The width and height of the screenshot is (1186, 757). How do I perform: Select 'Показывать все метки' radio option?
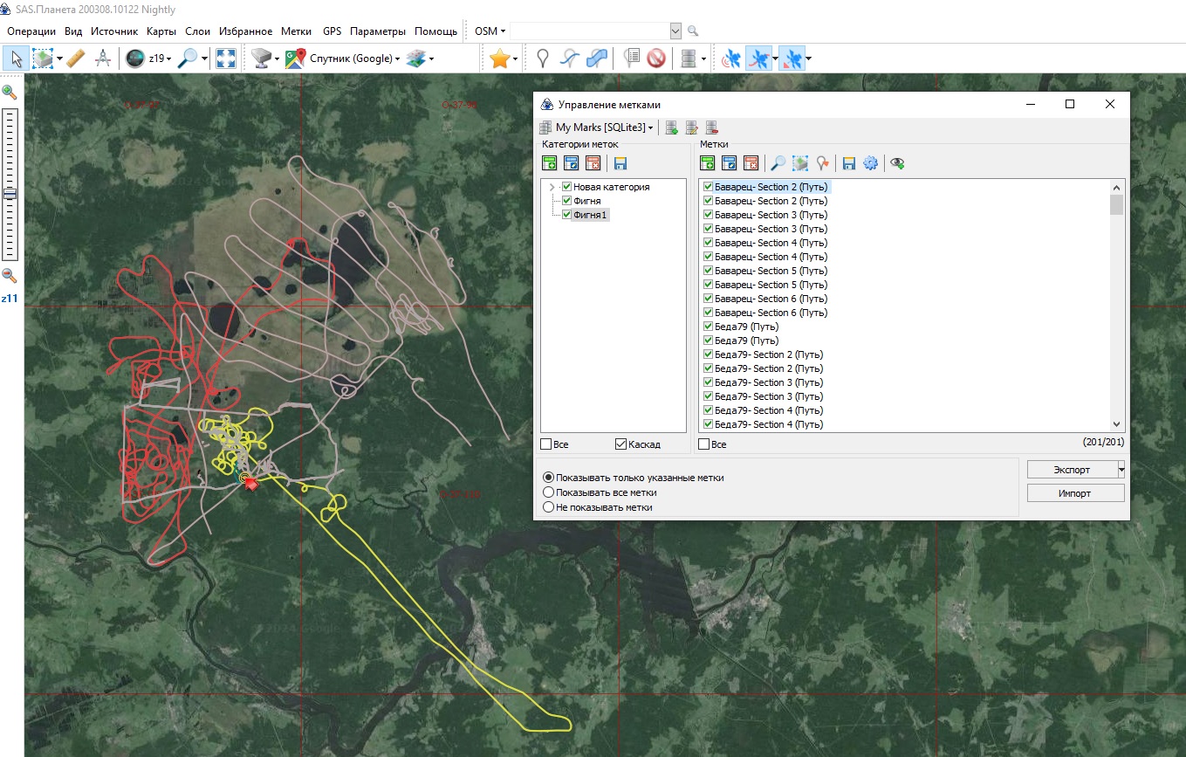(549, 492)
